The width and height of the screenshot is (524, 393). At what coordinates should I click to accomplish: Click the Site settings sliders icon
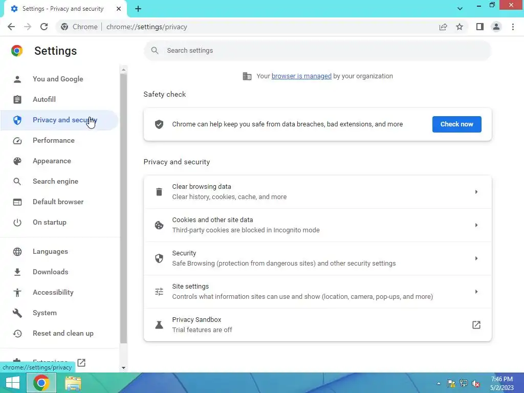[x=159, y=292]
